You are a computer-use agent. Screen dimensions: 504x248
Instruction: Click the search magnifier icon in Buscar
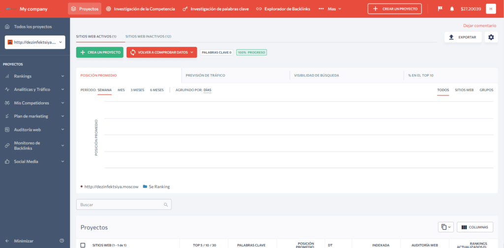click(x=166, y=204)
